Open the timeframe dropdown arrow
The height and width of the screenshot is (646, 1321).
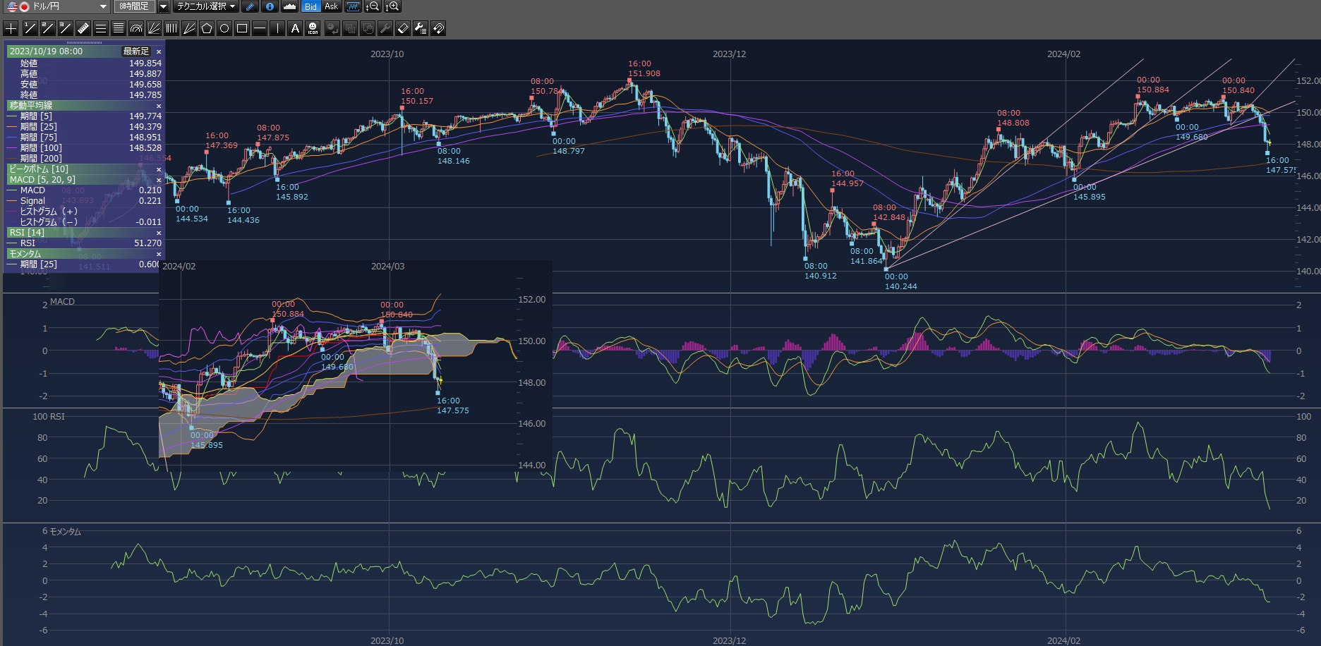click(163, 6)
